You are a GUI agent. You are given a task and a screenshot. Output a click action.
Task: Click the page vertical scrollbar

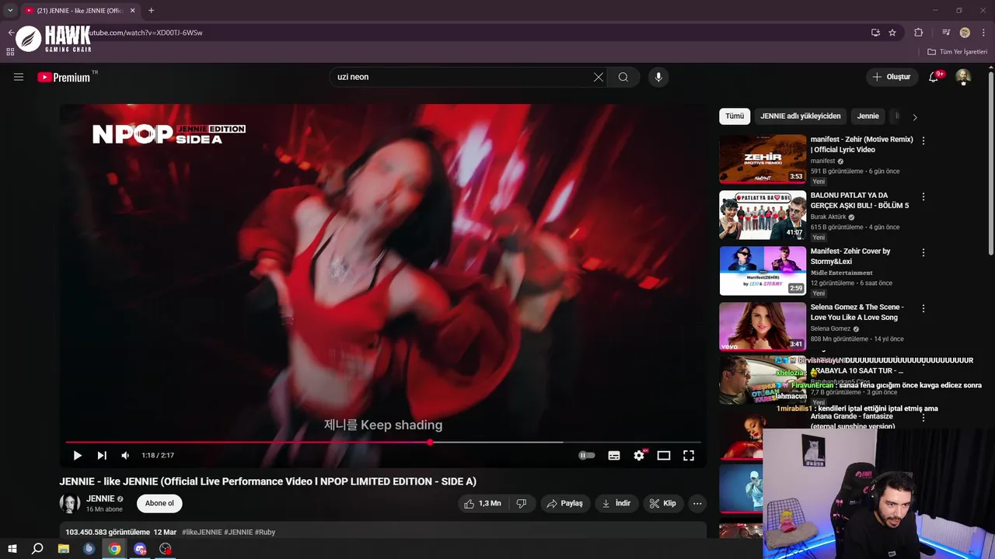[x=991, y=163]
